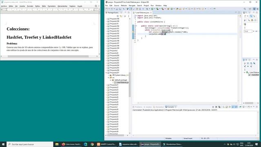Toggle Word Wrap in Console toolbar

tap(230, 107)
